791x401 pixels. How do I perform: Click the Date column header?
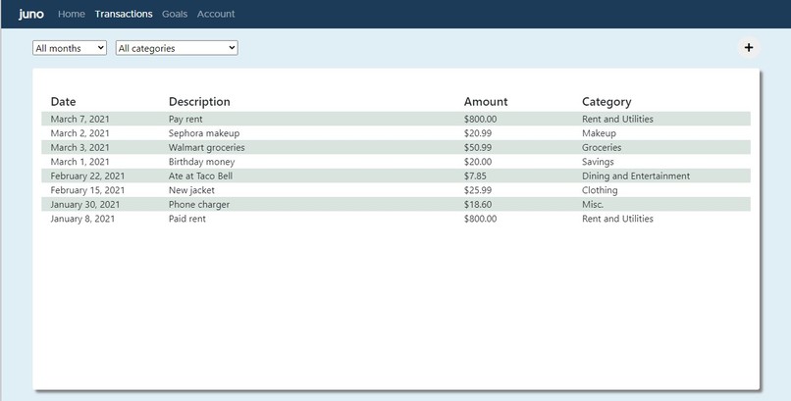coord(63,102)
